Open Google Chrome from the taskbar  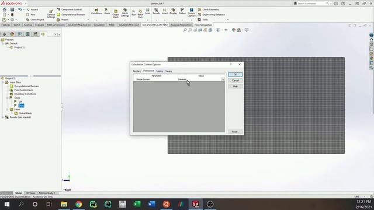pyautogui.click(x=78, y=204)
